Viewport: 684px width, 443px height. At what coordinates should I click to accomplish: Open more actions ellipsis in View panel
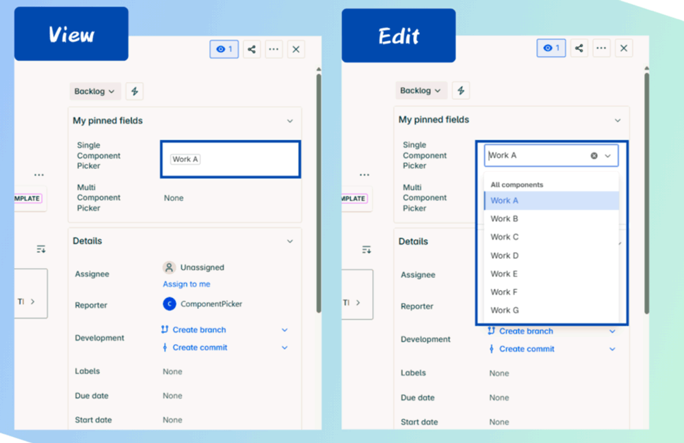click(x=274, y=49)
